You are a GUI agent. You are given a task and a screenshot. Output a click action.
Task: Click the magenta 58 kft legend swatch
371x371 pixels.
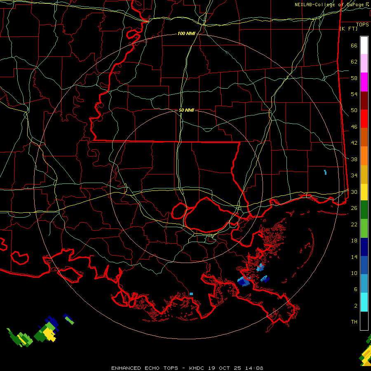(364, 82)
